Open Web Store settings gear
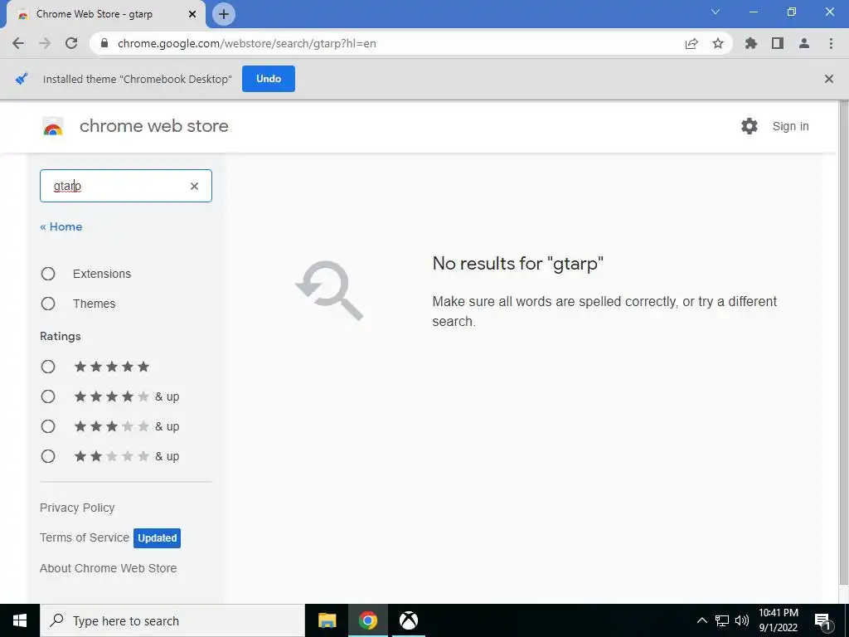The image size is (849, 637). click(750, 126)
